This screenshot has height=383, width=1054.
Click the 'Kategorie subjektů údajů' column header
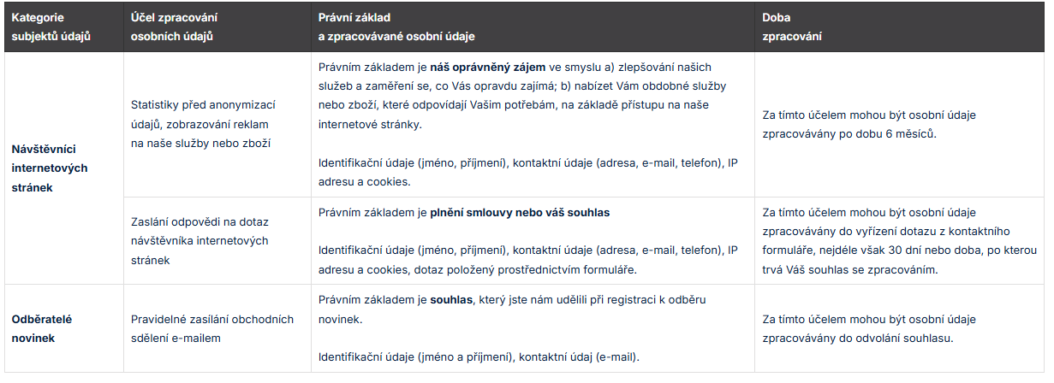(x=51, y=27)
